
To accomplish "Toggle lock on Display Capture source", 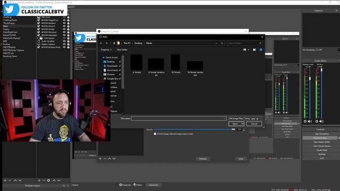I will (69, 44).
